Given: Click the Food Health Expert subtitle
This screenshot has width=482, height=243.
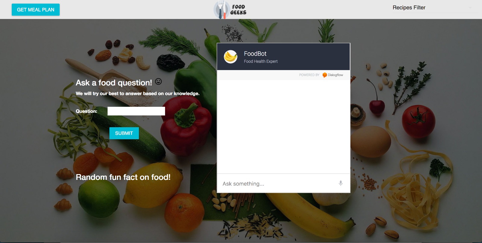Looking at the screenshot, I should pyautogui.click(x=261, y=61).
